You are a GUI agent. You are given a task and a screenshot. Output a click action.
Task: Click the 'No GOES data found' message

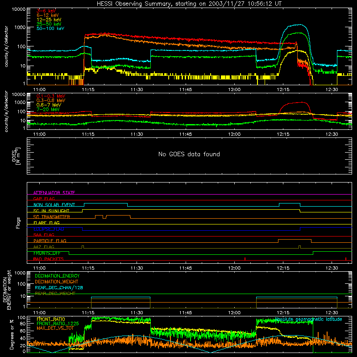click(189, 154)
